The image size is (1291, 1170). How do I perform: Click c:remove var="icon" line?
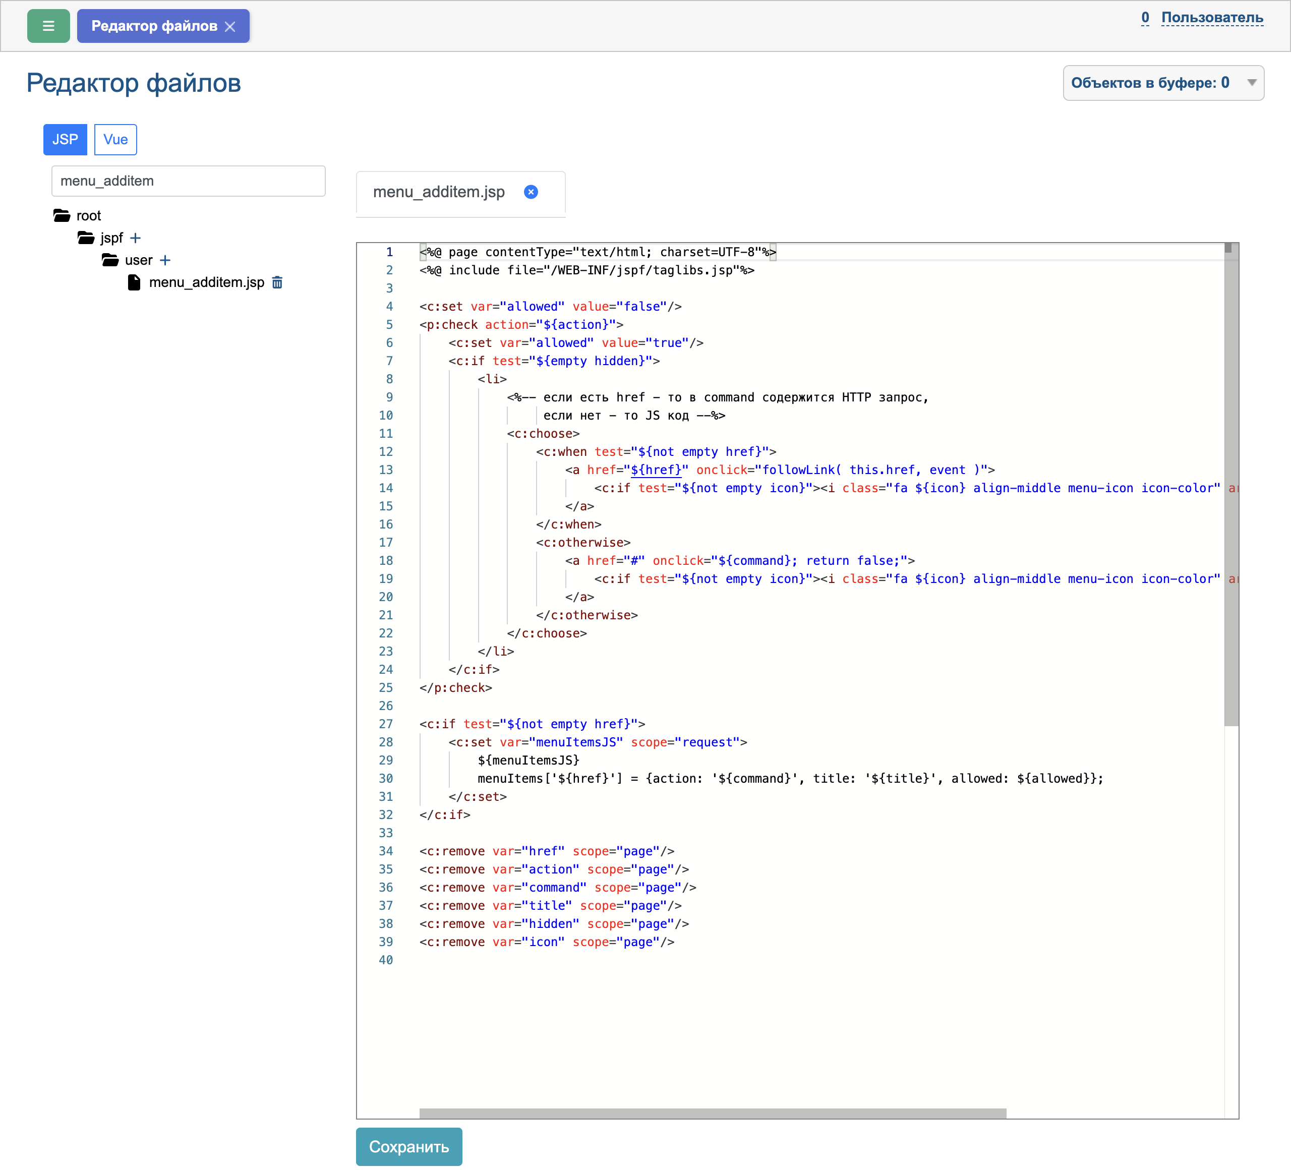pyautogui.click(x=547, y=942)
